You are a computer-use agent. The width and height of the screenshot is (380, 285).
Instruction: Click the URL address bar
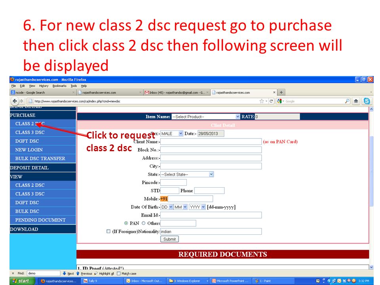point(145,101)
